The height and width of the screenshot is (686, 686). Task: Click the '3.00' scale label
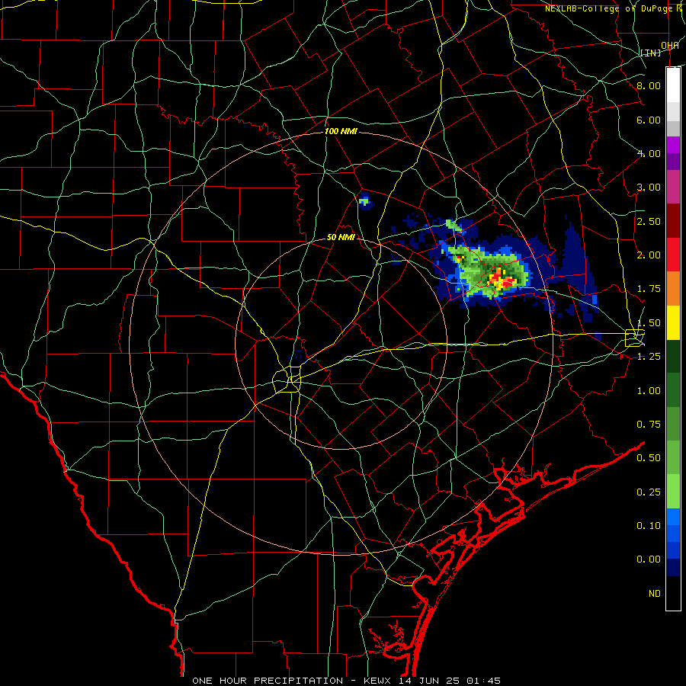(649, 188)
